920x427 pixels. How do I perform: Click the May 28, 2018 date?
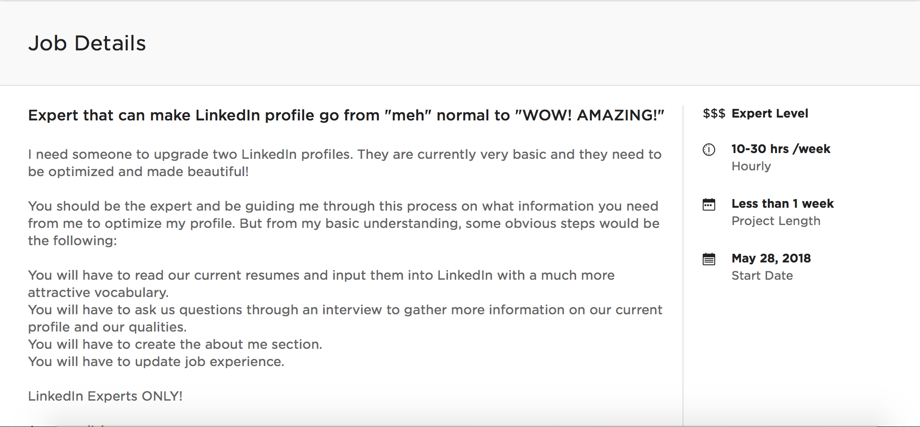(771, 258)
